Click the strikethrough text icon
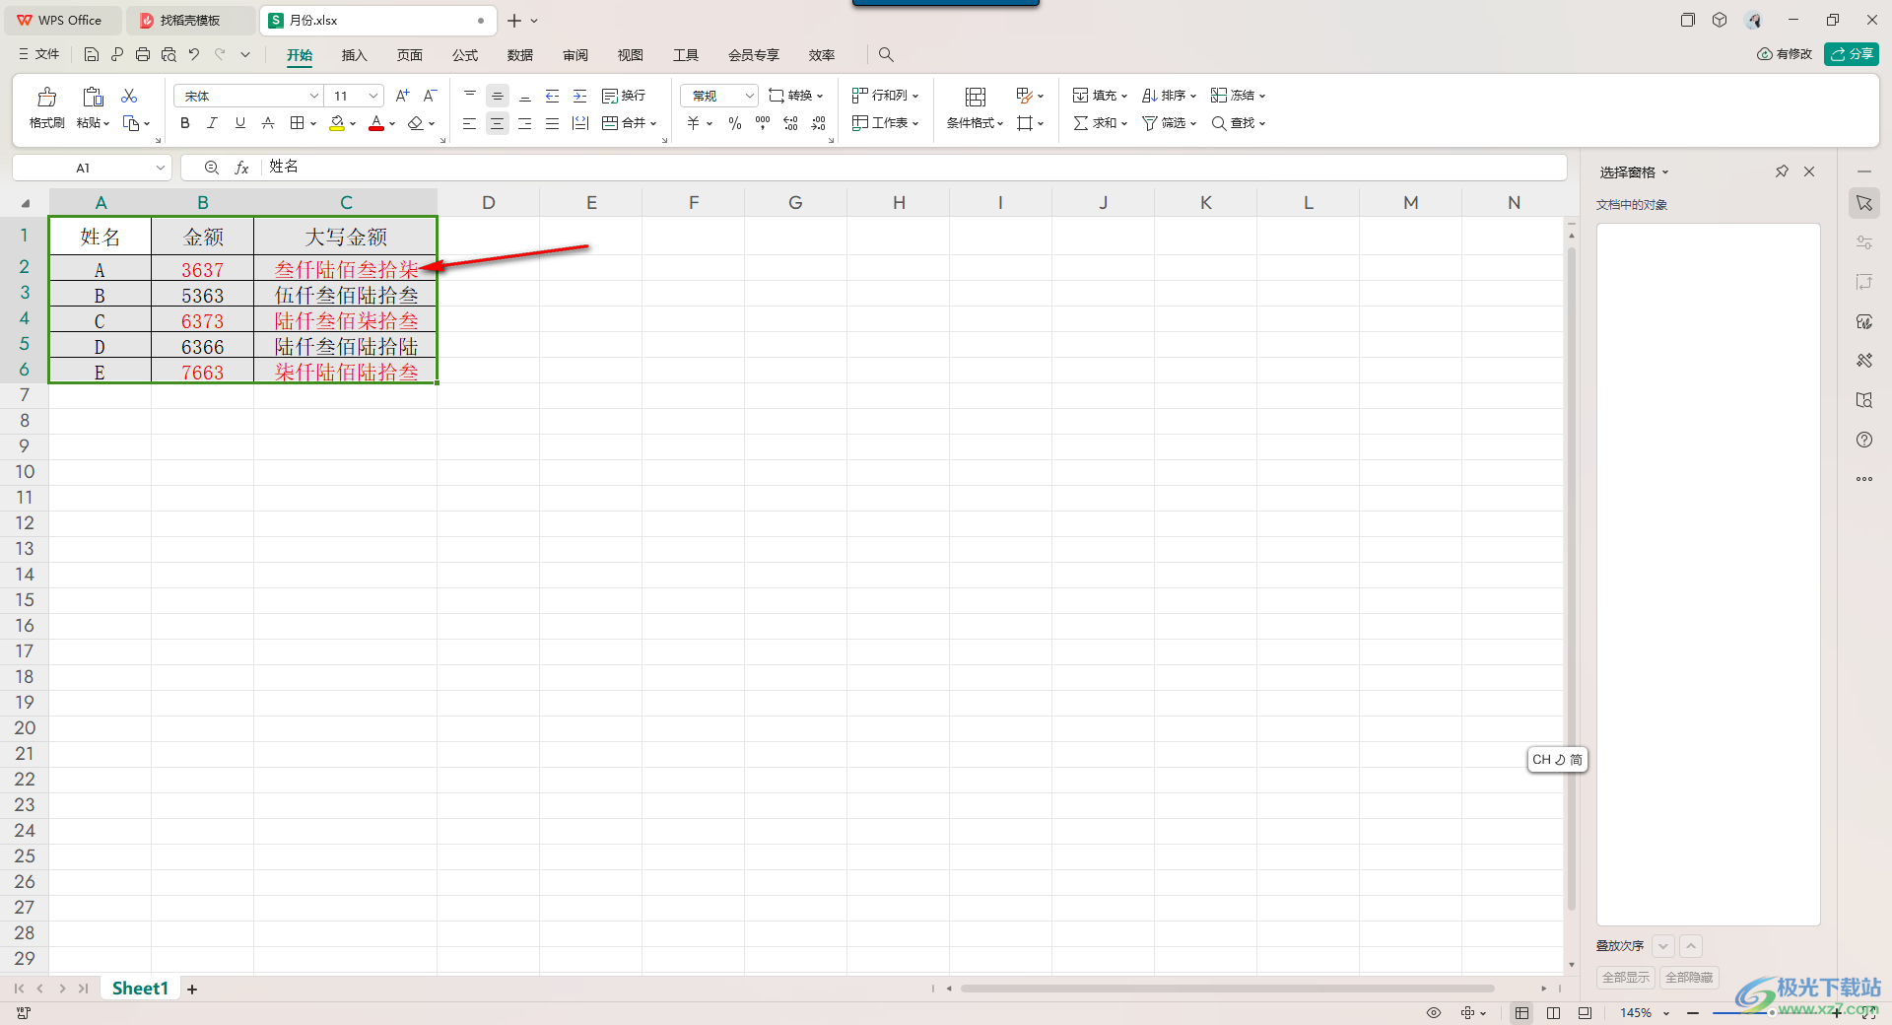The height and width of the screenshot is (1025, 1892). [268, 123]
